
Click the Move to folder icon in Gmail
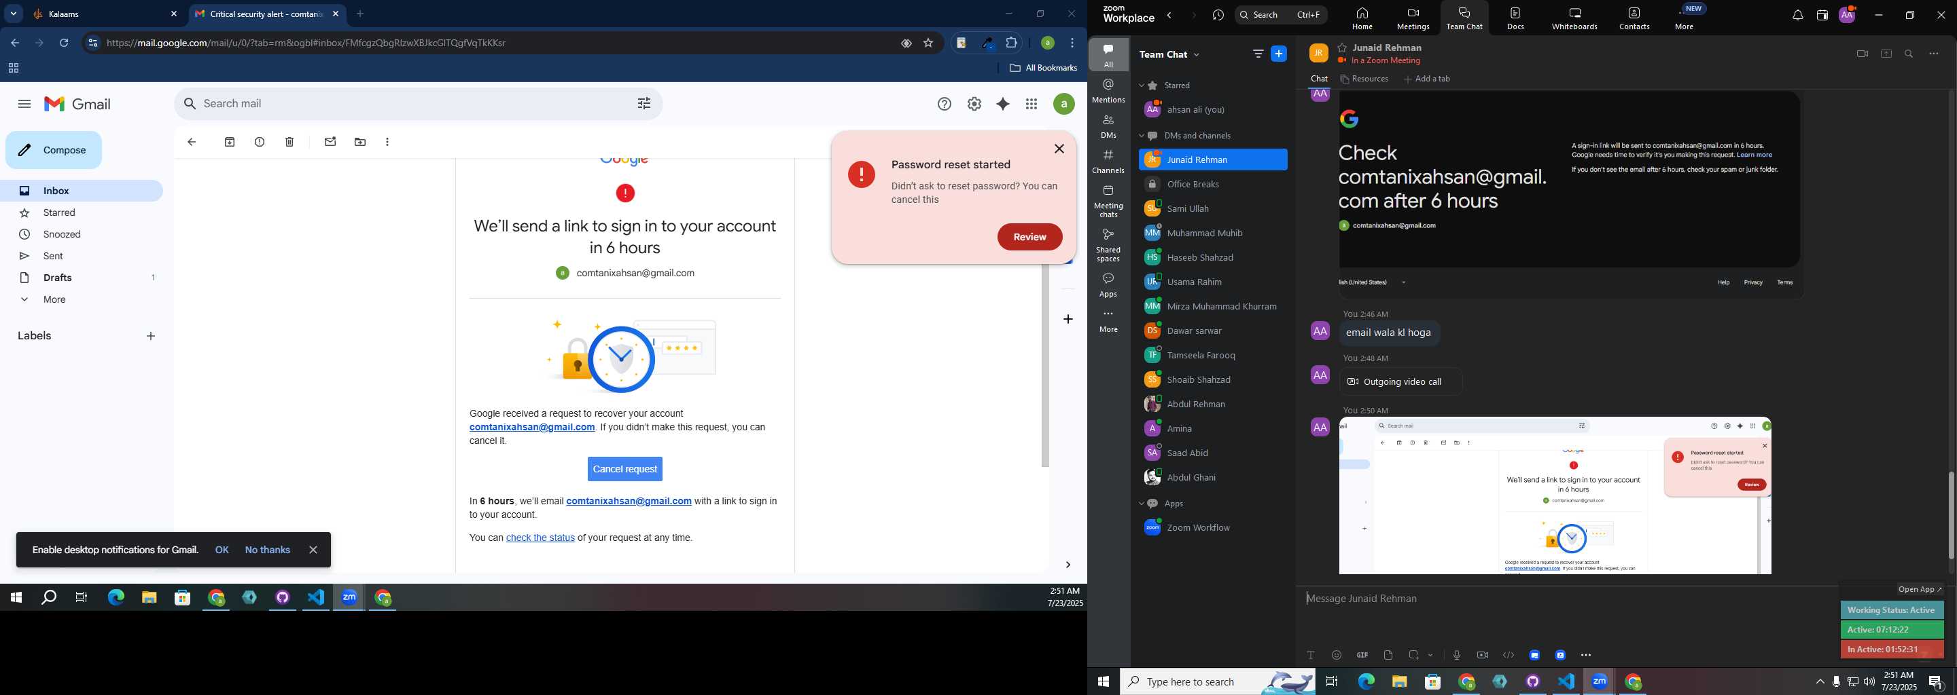click(x=360, y=142)
